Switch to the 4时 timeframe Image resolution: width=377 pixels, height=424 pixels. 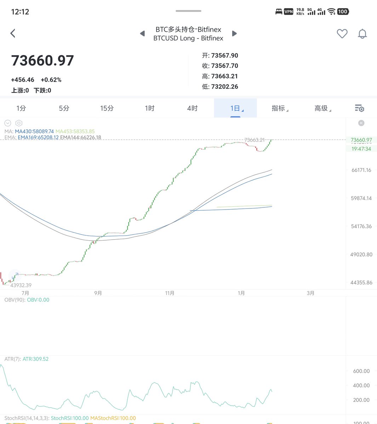coord(192,108)
